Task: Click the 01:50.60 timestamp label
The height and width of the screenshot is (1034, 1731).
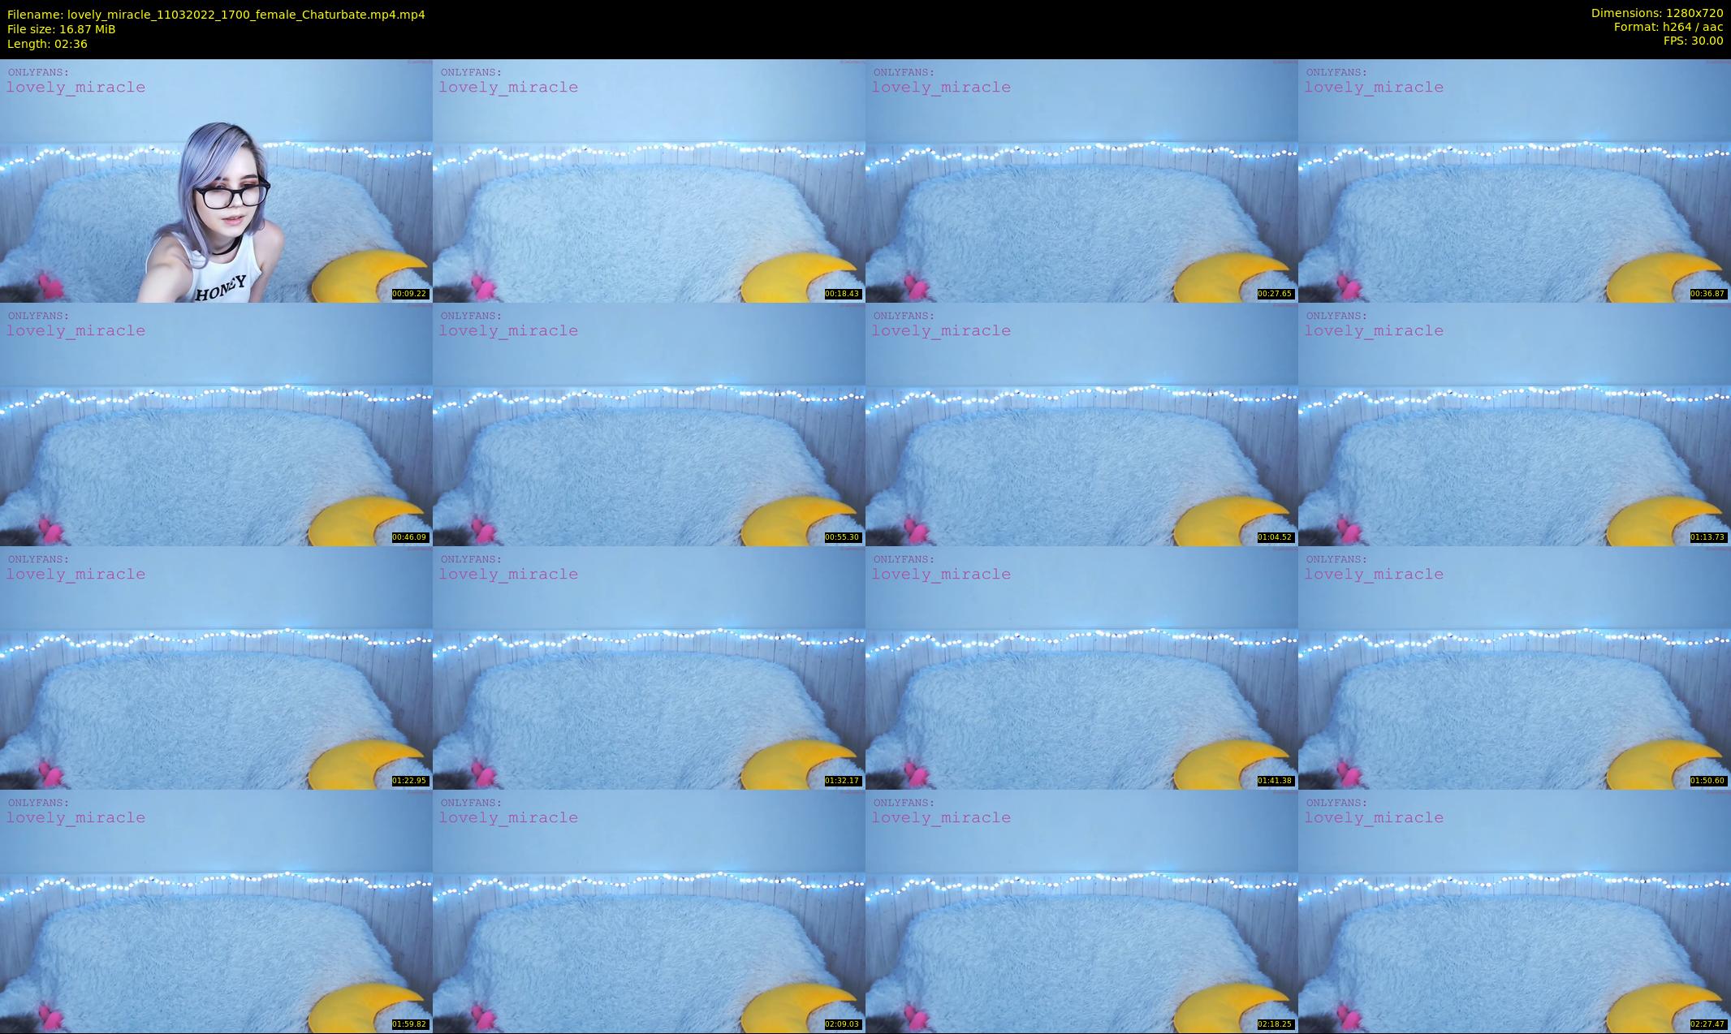Action: point(1707,781)
